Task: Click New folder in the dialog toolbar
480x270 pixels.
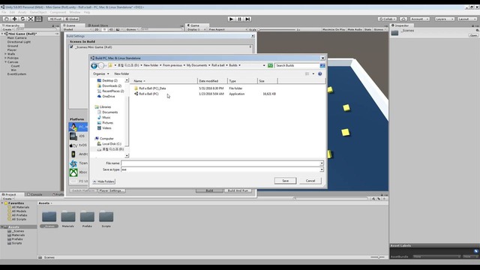Action: 121,73
